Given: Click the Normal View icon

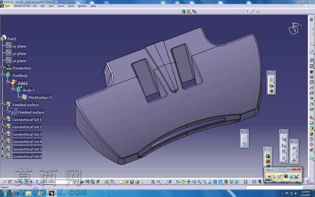Looking at the screenshot, I should 210,182.
